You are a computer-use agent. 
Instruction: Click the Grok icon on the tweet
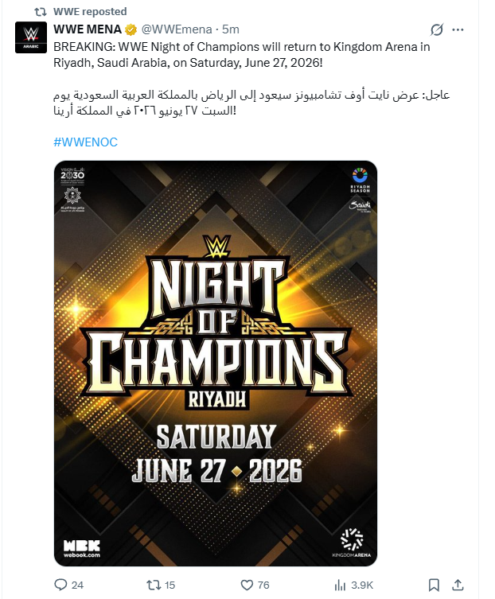coord(435,30)
